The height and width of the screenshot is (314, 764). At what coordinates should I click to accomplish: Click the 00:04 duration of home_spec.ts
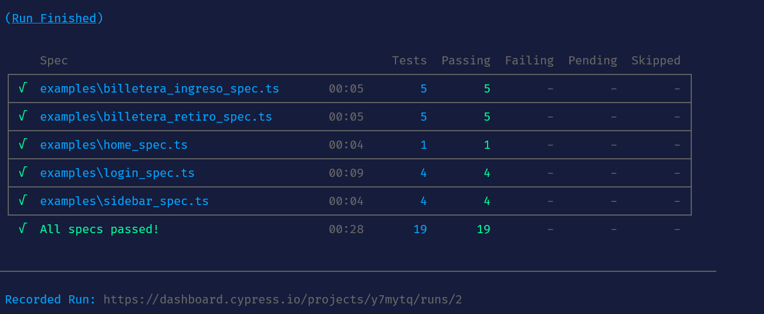pos(346,145)
